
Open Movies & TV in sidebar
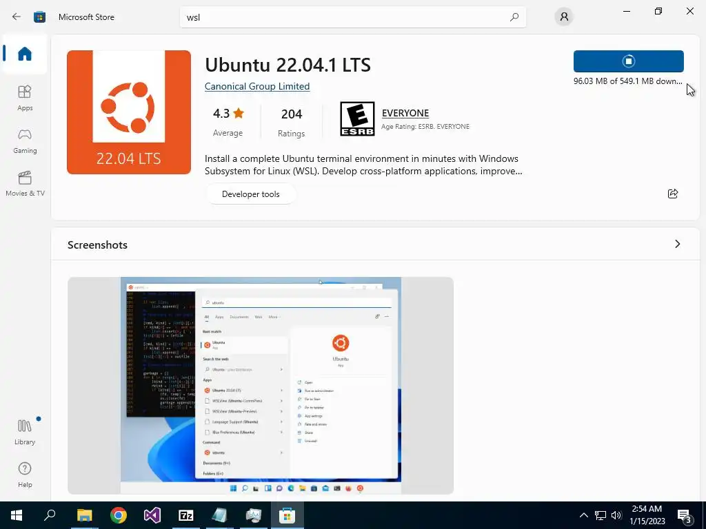(25, 183)
